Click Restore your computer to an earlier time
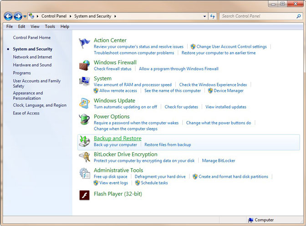Image resolution: width=306 pixels, height=226 pixels. click(219, 53)
